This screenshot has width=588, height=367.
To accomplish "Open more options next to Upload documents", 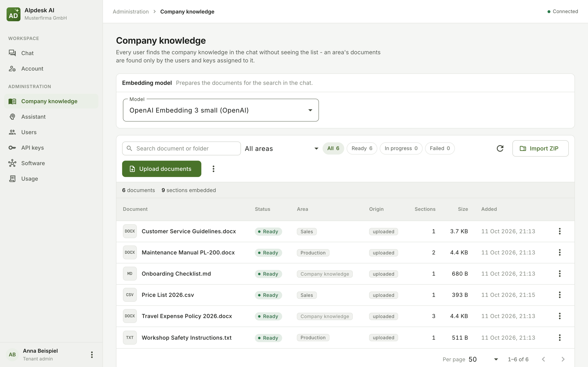I will click(213, 169).
